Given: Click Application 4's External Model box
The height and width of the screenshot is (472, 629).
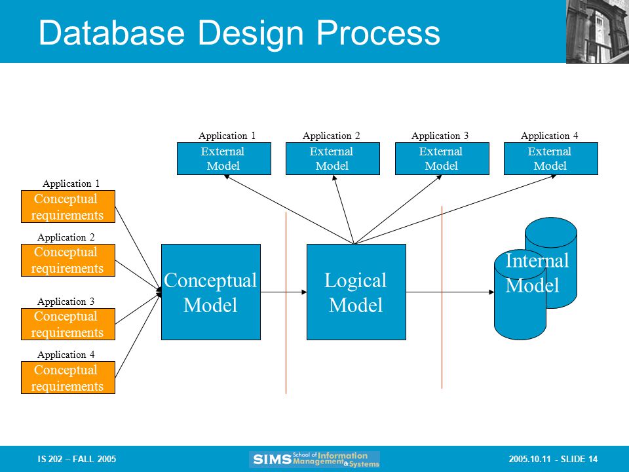Looking at the screenshot, I should [551, 159].
